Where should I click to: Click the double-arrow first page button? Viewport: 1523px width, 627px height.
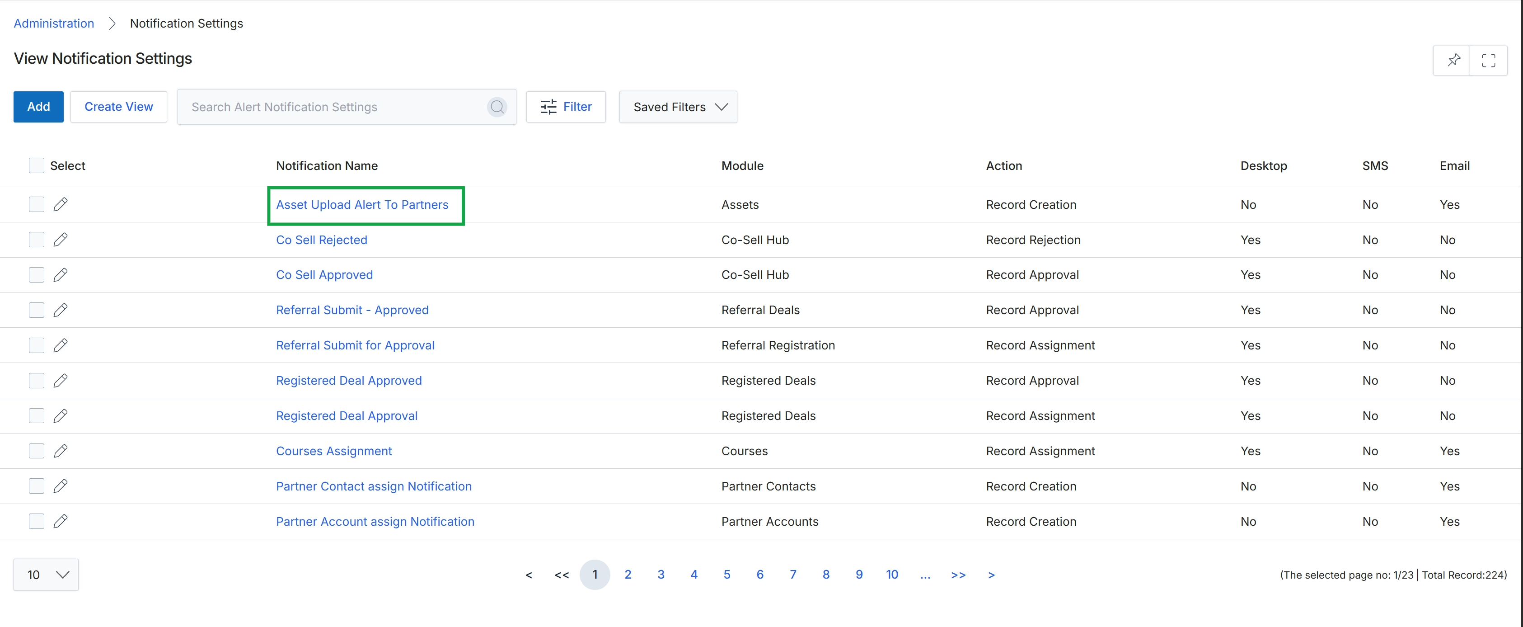pyautogui.click(x=562, y=575)
